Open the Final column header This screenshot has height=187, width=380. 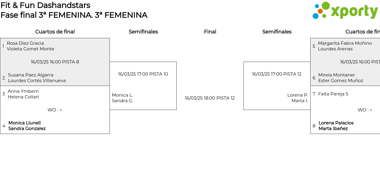click(x=210, y=32)
